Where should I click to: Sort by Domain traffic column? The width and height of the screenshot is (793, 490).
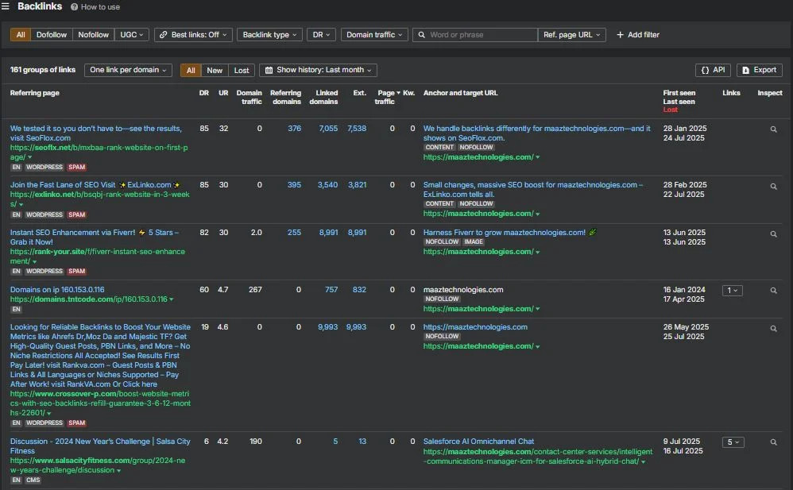click(x=250, y=97)
